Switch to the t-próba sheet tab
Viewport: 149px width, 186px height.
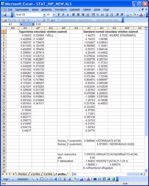48,174
